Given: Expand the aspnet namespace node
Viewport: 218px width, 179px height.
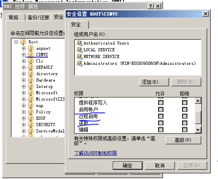Looking at the screenshot, I should [24, 48].
